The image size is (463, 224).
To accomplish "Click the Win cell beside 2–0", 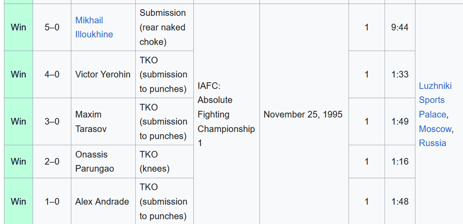I will pos(19,162).
